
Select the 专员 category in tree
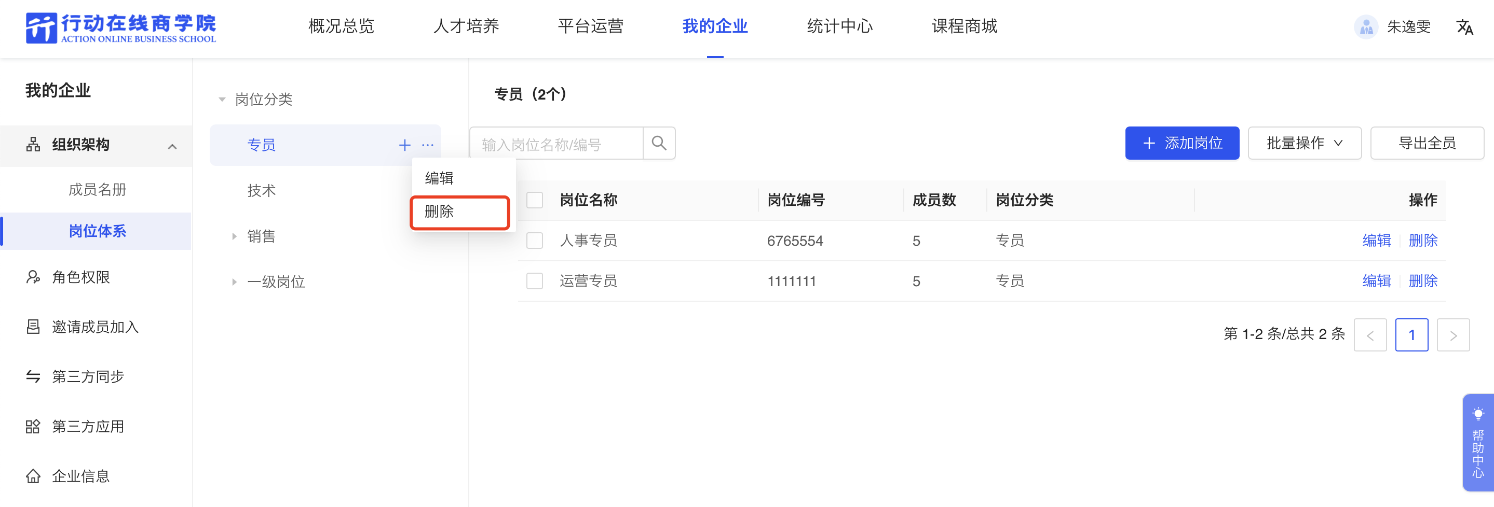pos(262,145)
